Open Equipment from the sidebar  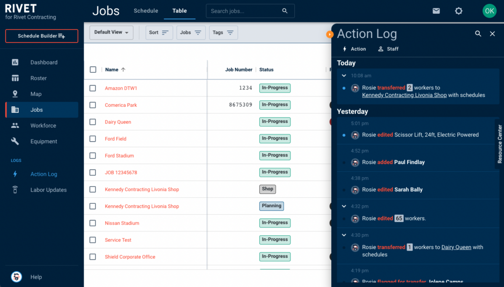[x=42, y=141]
